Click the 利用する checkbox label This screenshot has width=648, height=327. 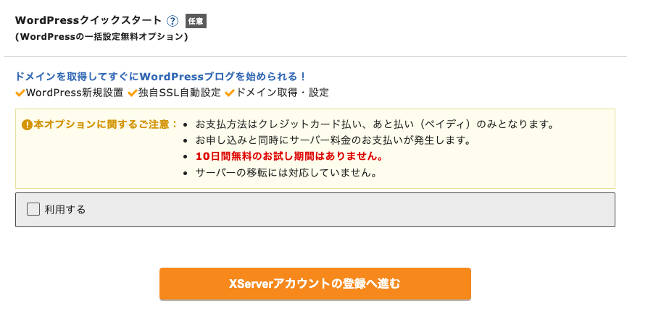[65, 210]
